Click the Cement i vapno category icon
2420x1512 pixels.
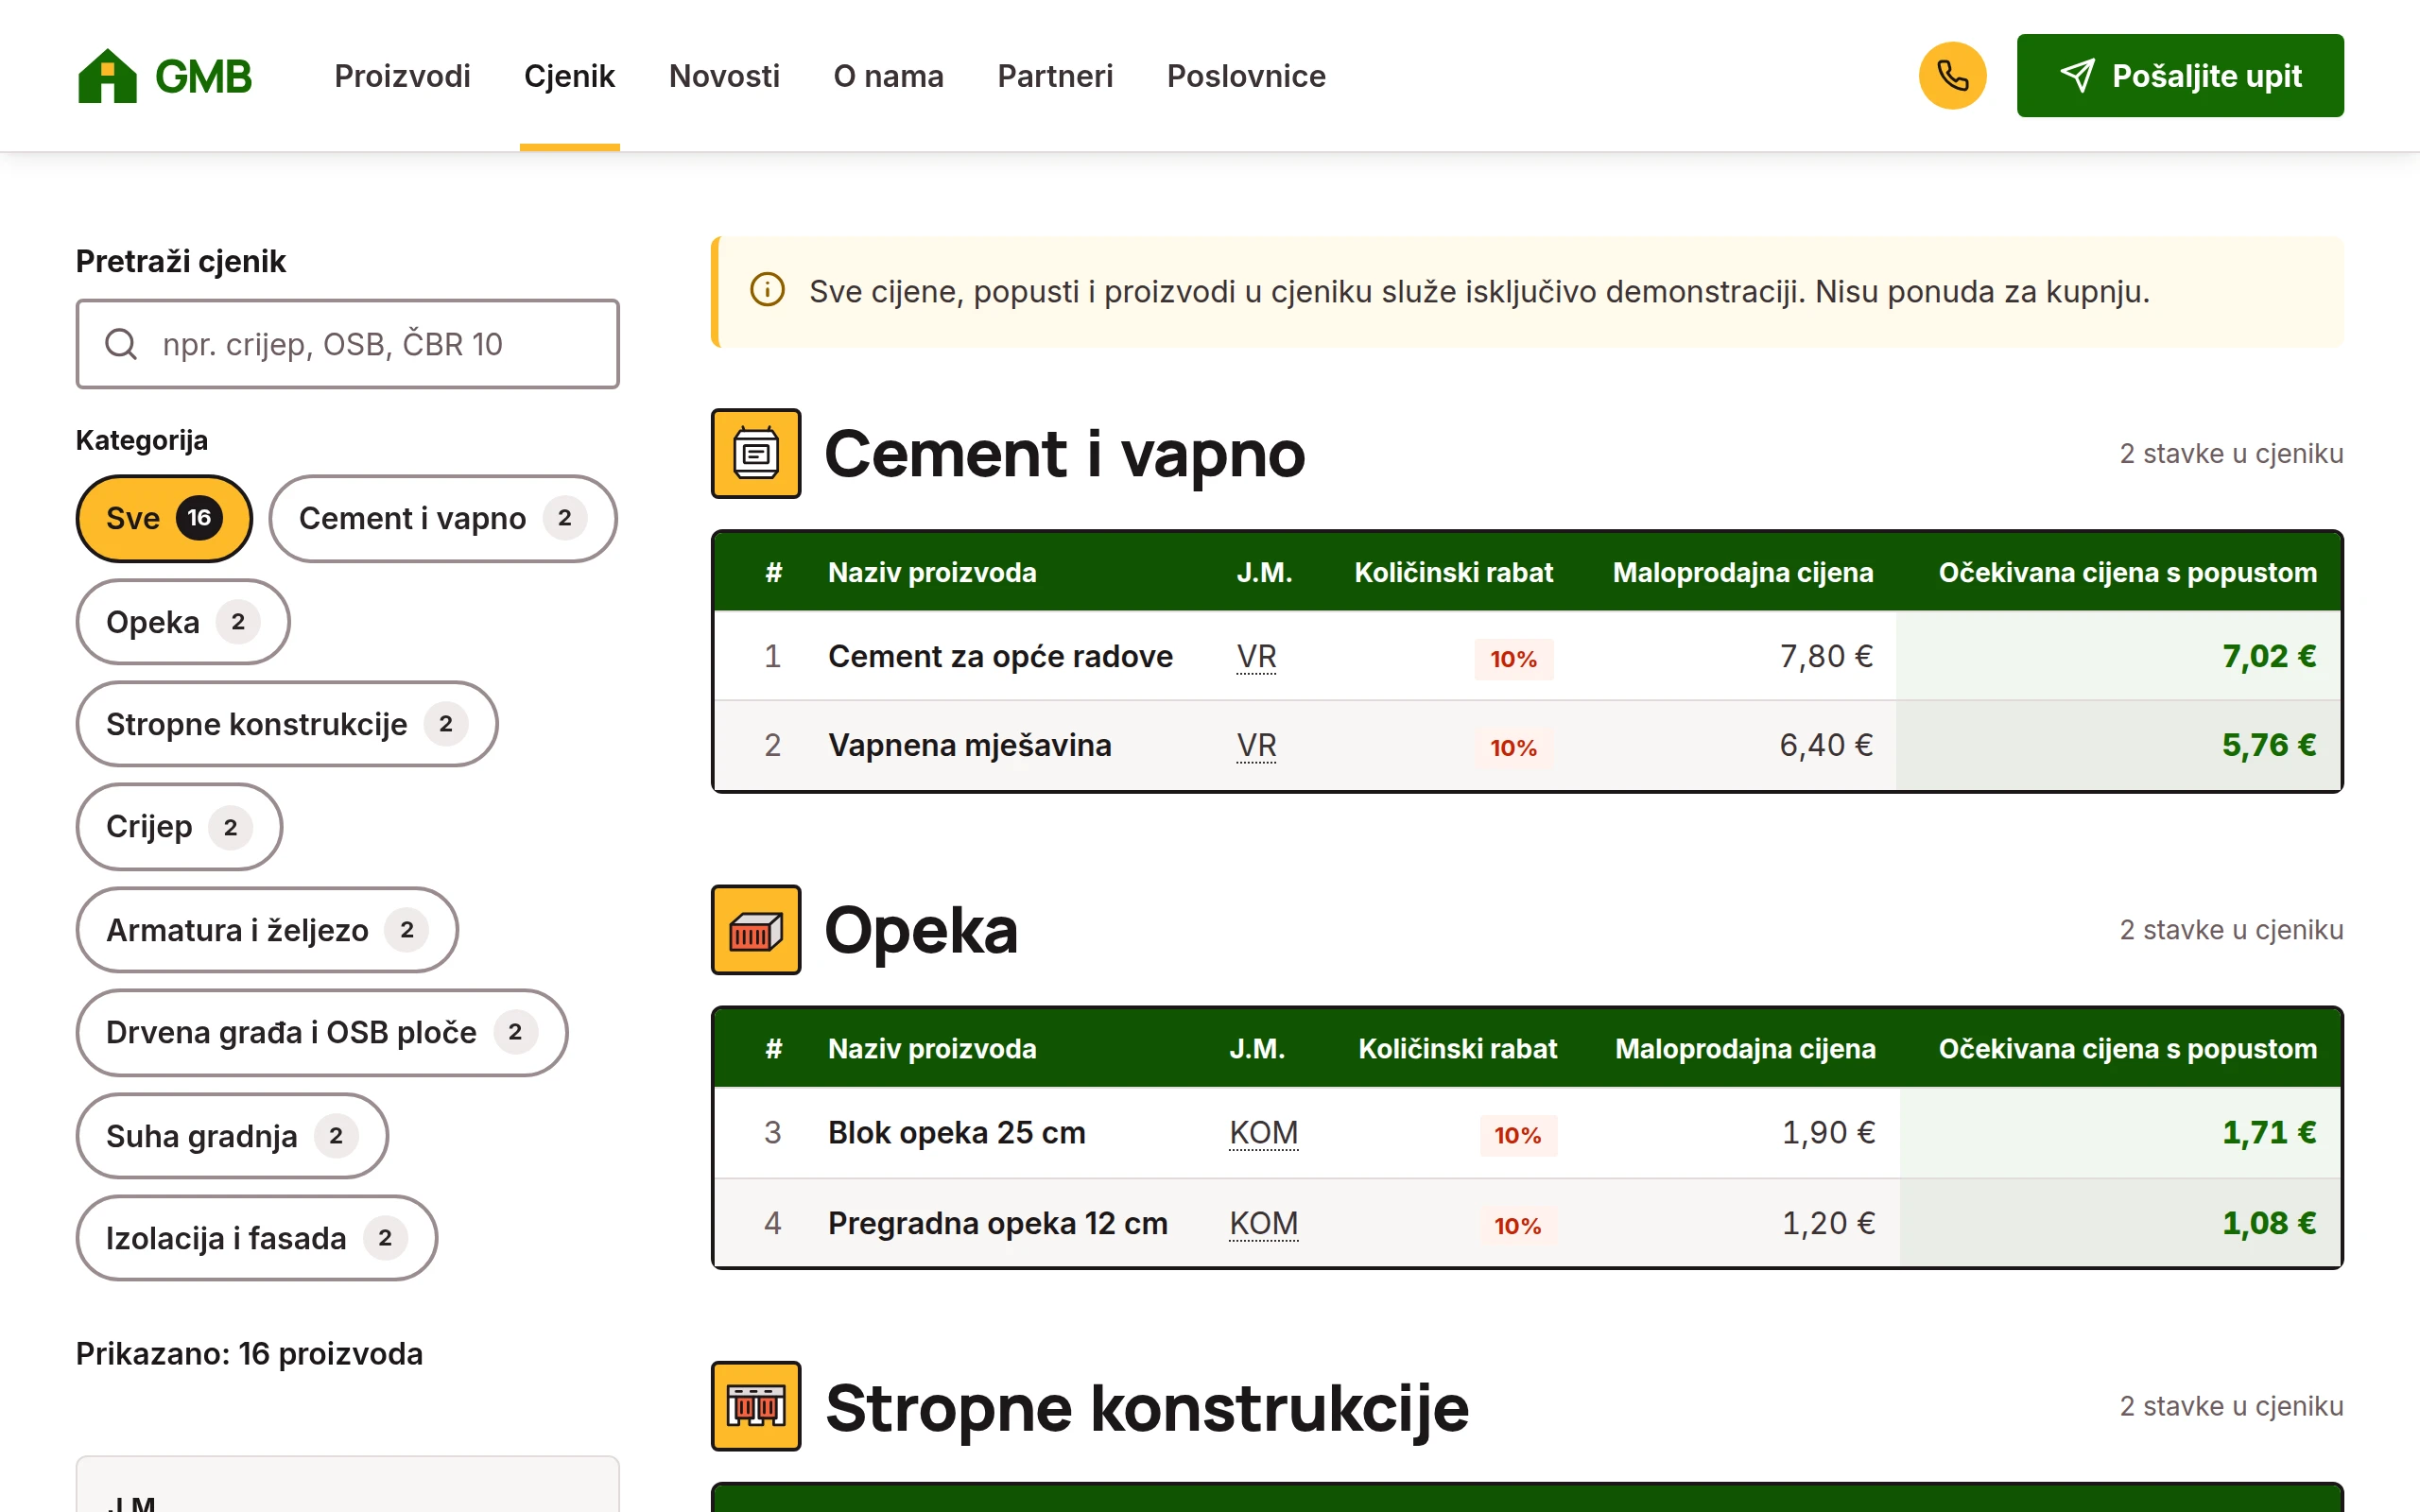coord(756,453)
